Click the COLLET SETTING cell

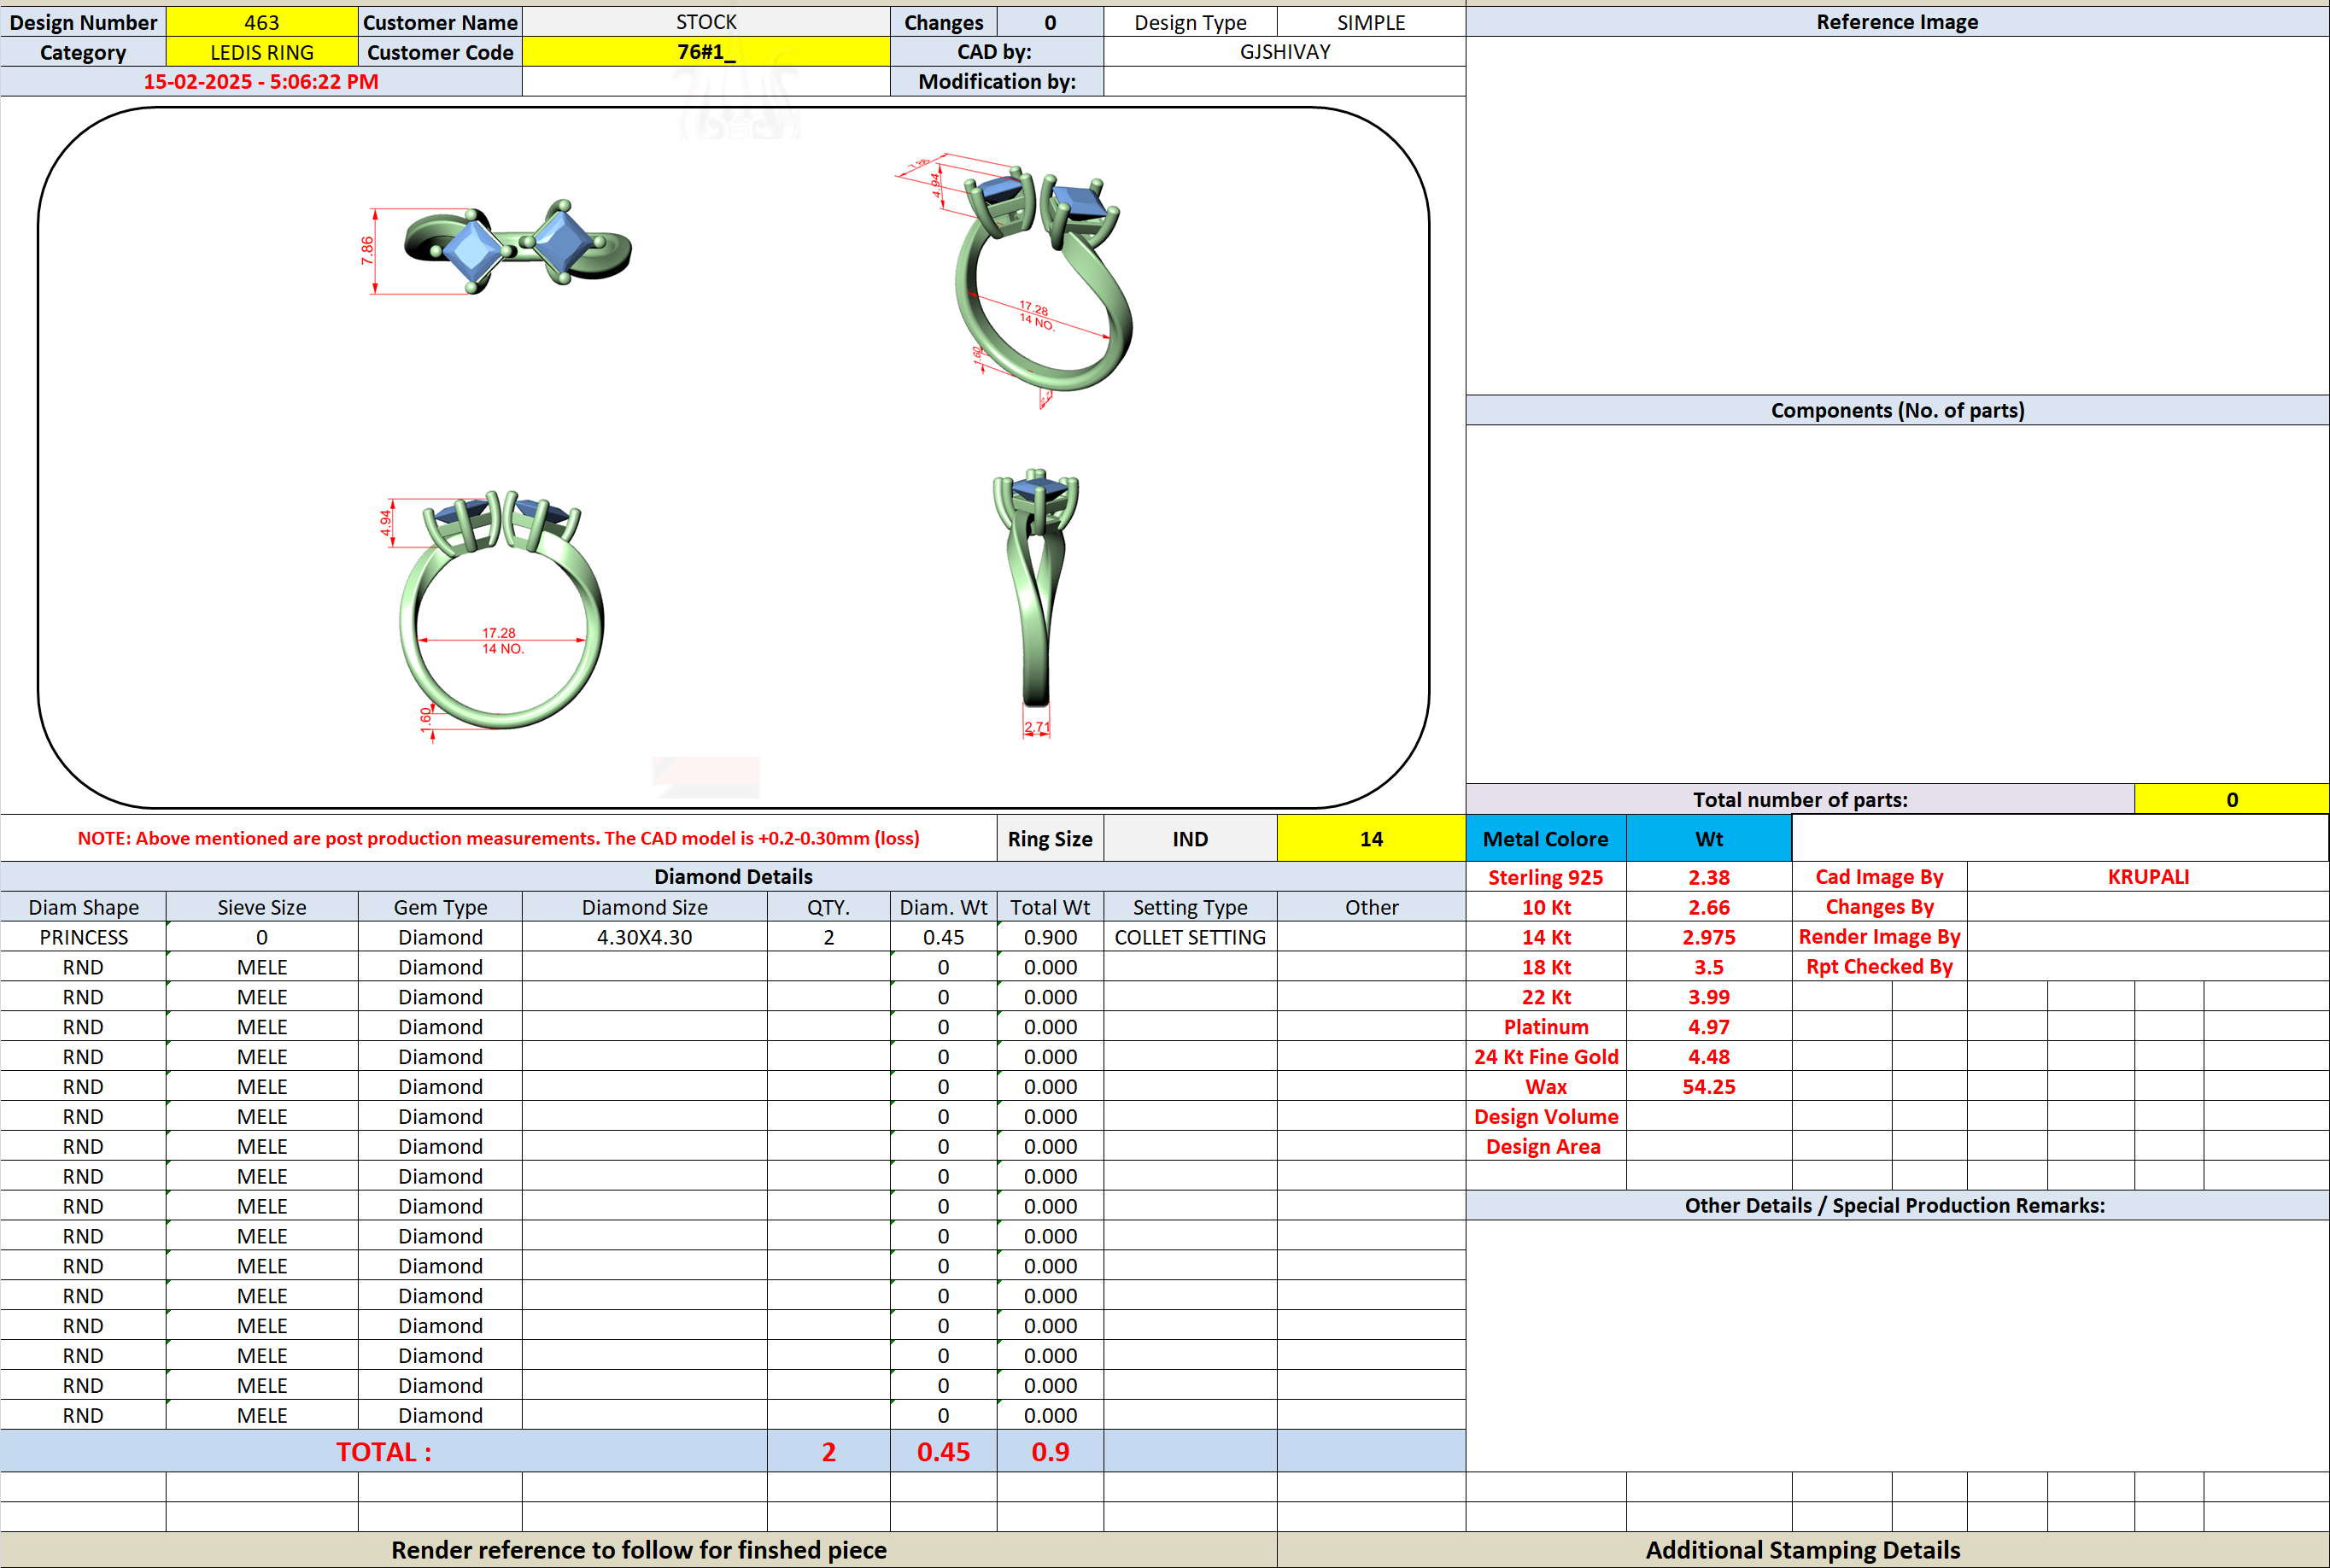[1190, 937]
